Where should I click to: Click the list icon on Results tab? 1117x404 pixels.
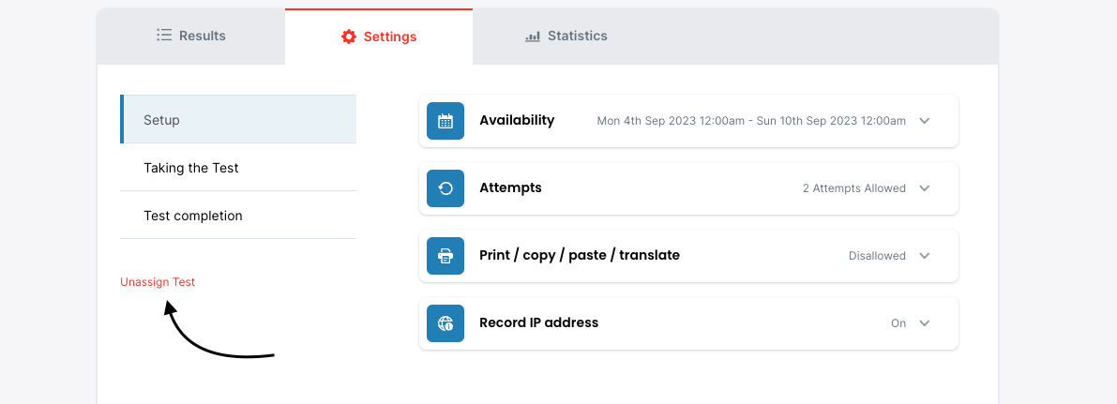tap(164, 36)
